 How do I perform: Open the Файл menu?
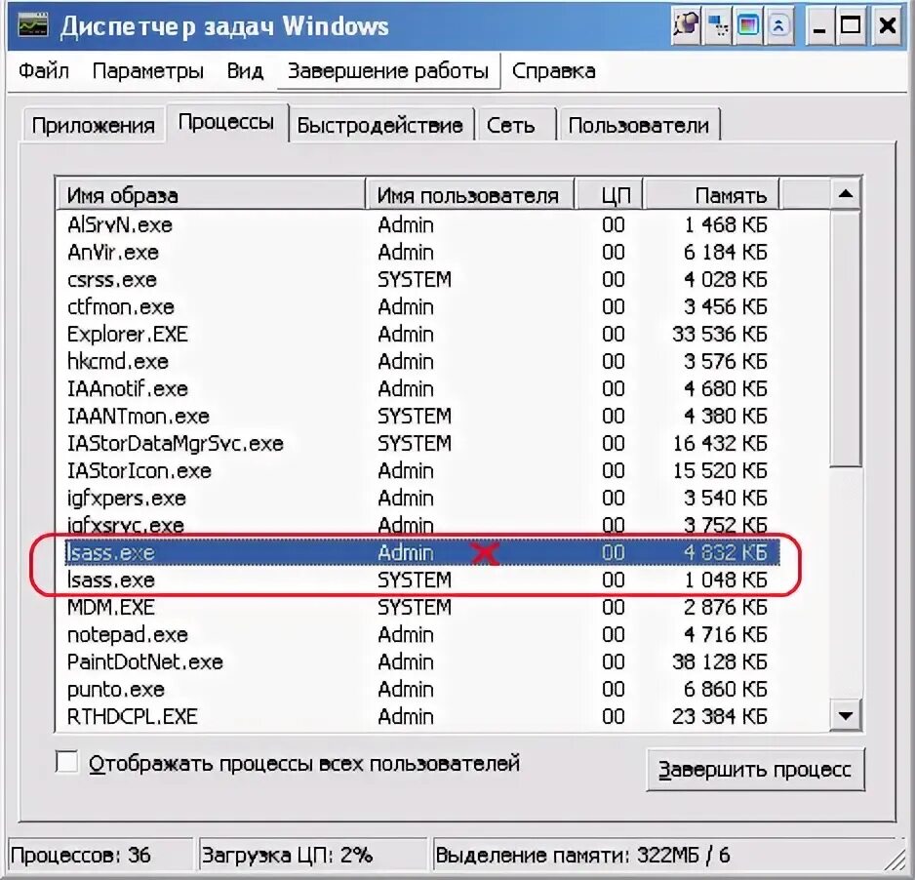(x=44, y=70)
